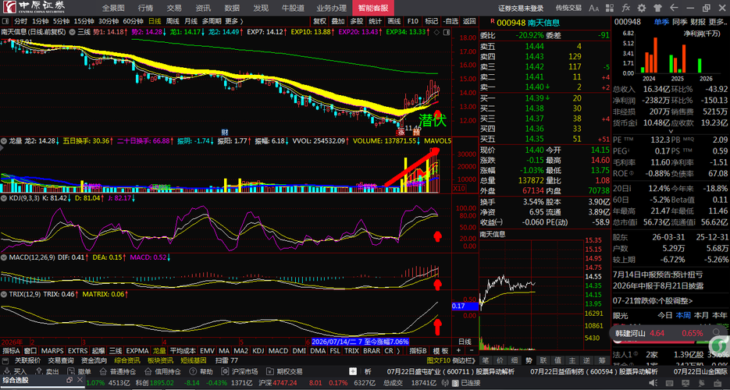Toggle 统计 statistics mode
This screenshot has width=730, height=390.
point(376,21)
